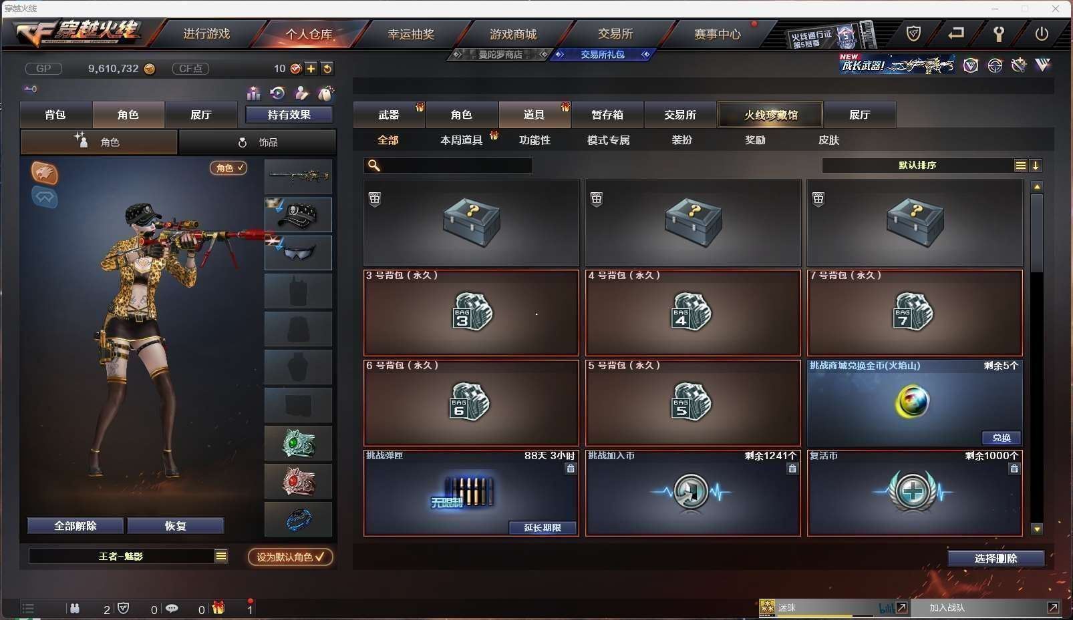This screenshot has height=620, width=1073.
Task: Open the power exit icon in top bar
Action: (1042, 33)
